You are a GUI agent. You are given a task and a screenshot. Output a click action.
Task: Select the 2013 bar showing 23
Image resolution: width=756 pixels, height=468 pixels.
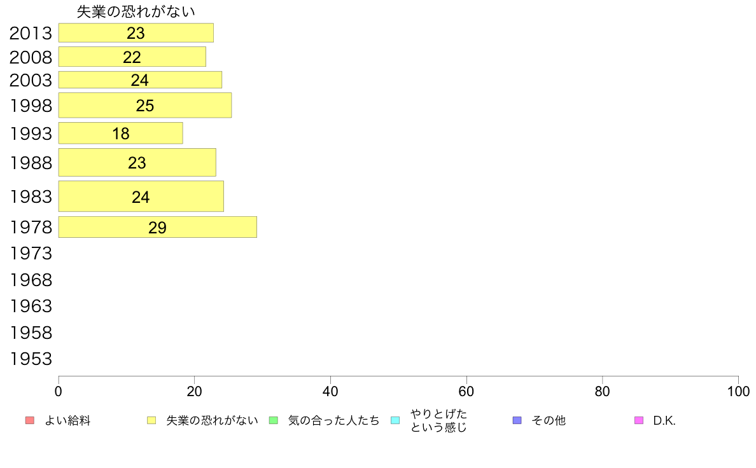click(x=136, y=33)
